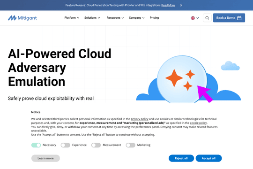Open the language selector chevron
Viewport: 253px width, 169px height.
click(198, 18)
